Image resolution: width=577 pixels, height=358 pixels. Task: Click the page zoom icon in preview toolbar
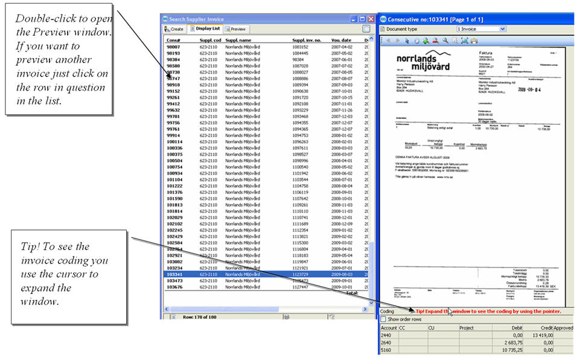tap(455, 41)
